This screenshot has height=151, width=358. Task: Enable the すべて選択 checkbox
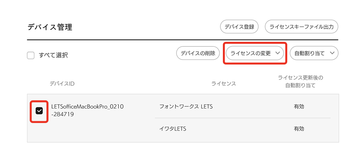pos(31,55)
